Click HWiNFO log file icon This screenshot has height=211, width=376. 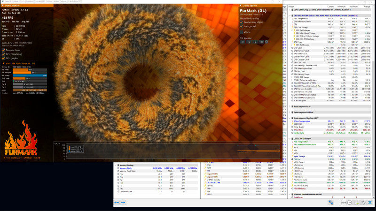click(356, 203)
